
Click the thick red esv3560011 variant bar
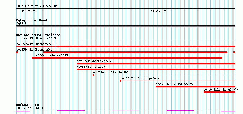tap(135, 52)
